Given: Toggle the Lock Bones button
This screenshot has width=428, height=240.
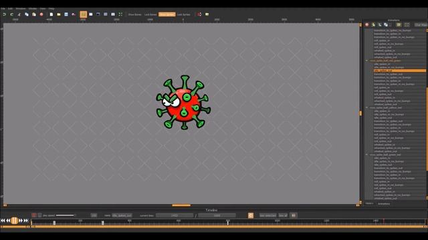Looking at the screenshot, I should coord(150,15).
